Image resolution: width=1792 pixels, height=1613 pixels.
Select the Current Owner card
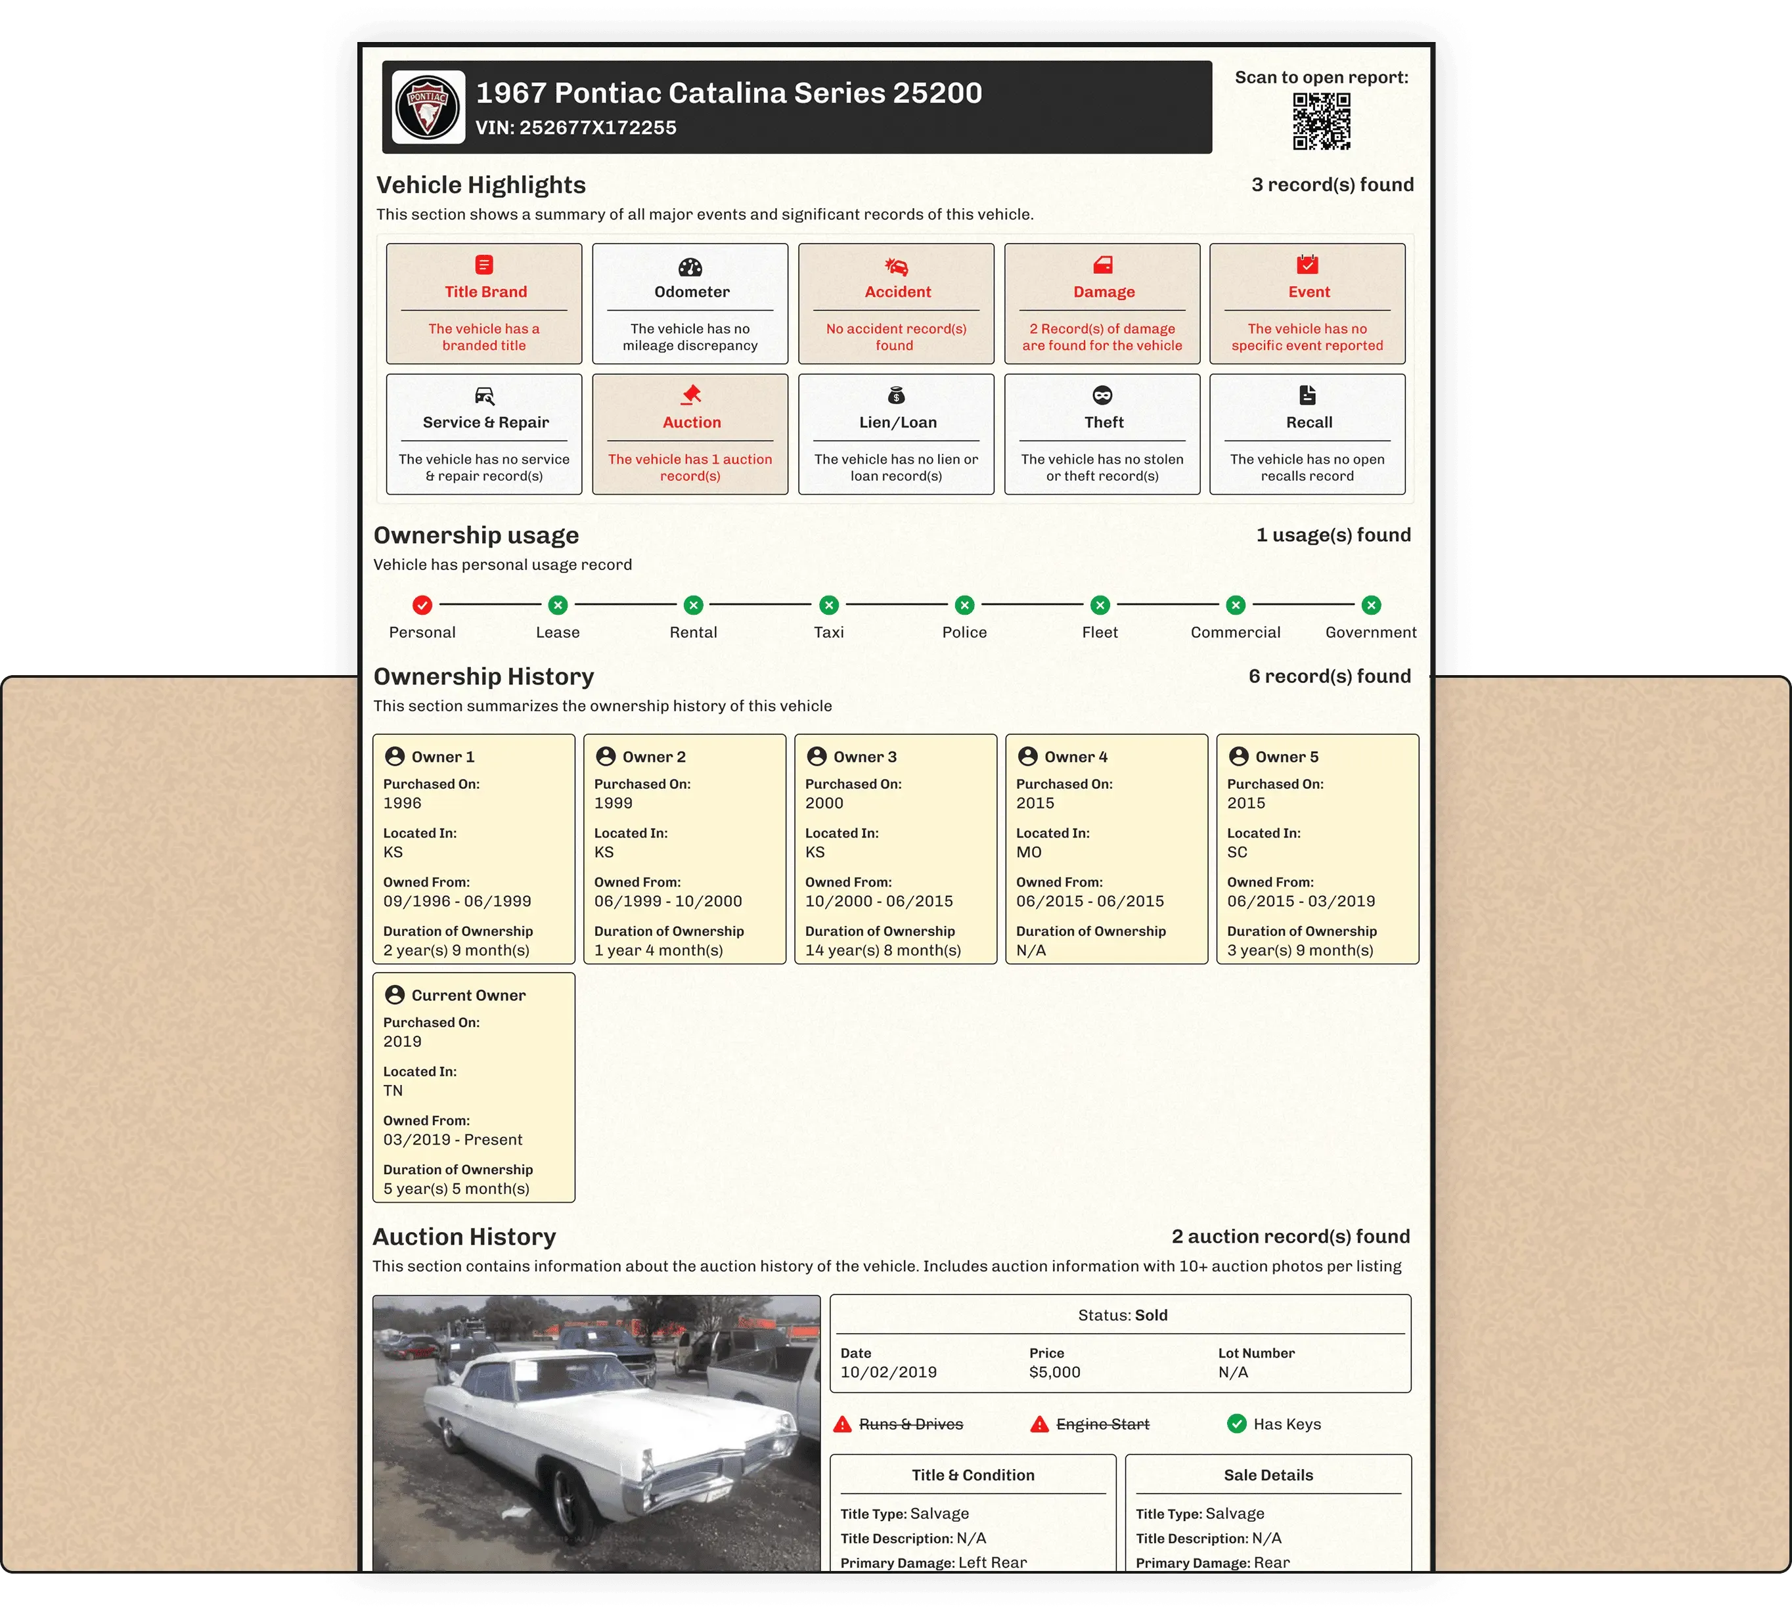(x=473, y=1088)
